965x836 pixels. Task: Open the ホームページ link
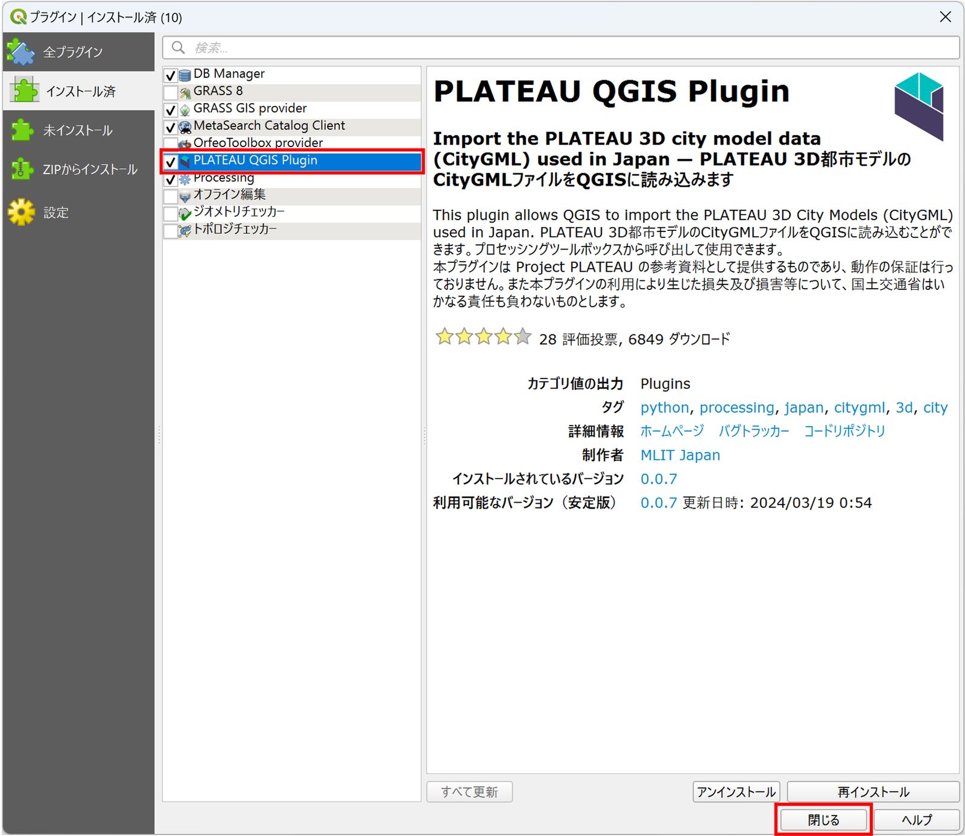672,431
